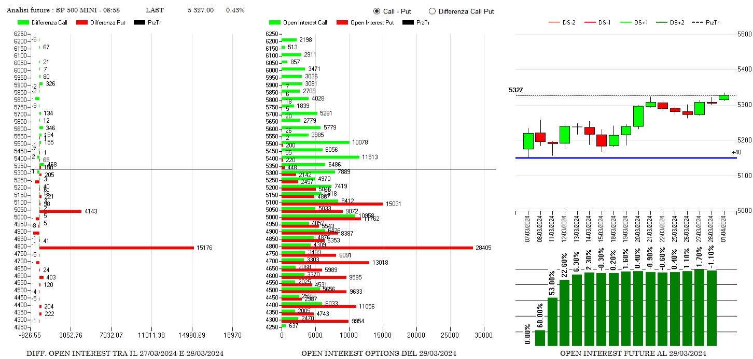Click the green Open Interest Call legend swatch

pos(275,23)
